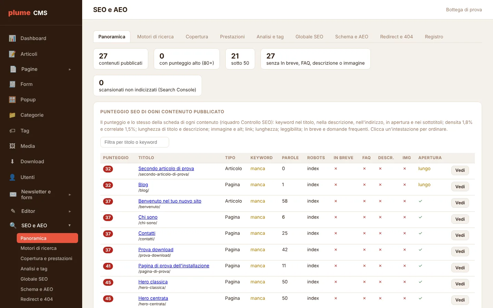493x308 pixels.
Task: Click the Utenti person icon
Action: (x=12, y=177)
